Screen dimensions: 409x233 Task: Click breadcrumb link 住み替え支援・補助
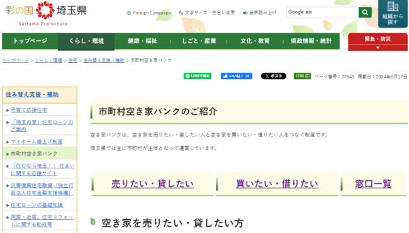click(x=104, y=60)
